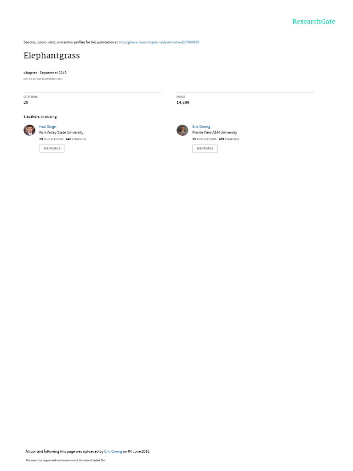Viewport: 353px width, 471px height.
Task: Click Eric Obeng's profile photo
Action: tap(182, 130)
